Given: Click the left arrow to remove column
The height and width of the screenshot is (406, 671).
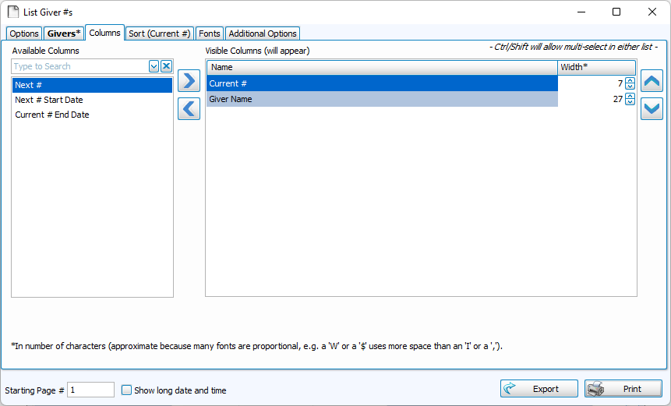Looking at the screenshot, I should (189, 109).
